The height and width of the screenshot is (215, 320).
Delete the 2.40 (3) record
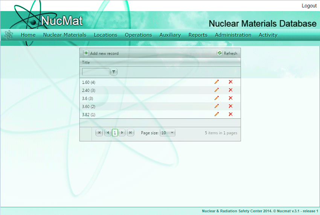[x=230, y=90]
